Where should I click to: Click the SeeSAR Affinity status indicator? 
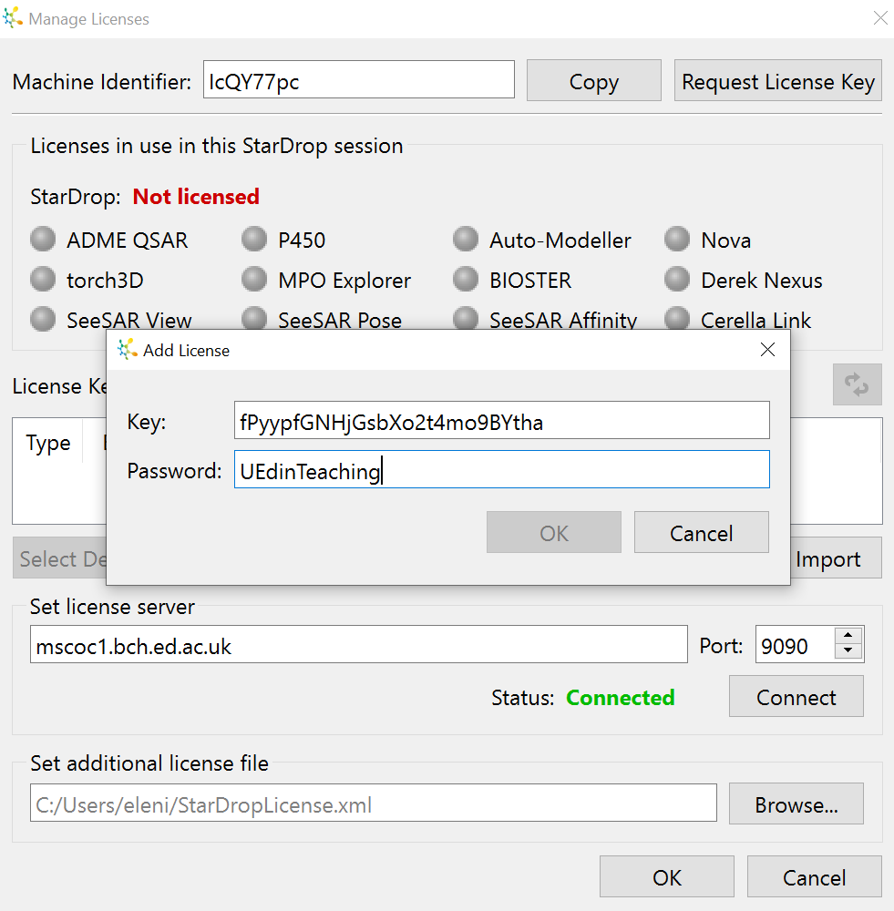466,318
